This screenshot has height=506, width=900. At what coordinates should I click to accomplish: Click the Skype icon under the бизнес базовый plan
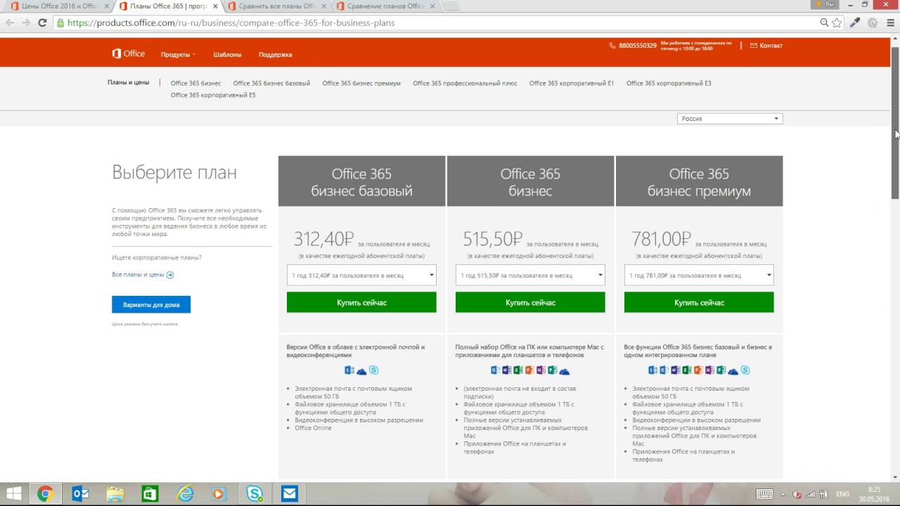(373, 370)
